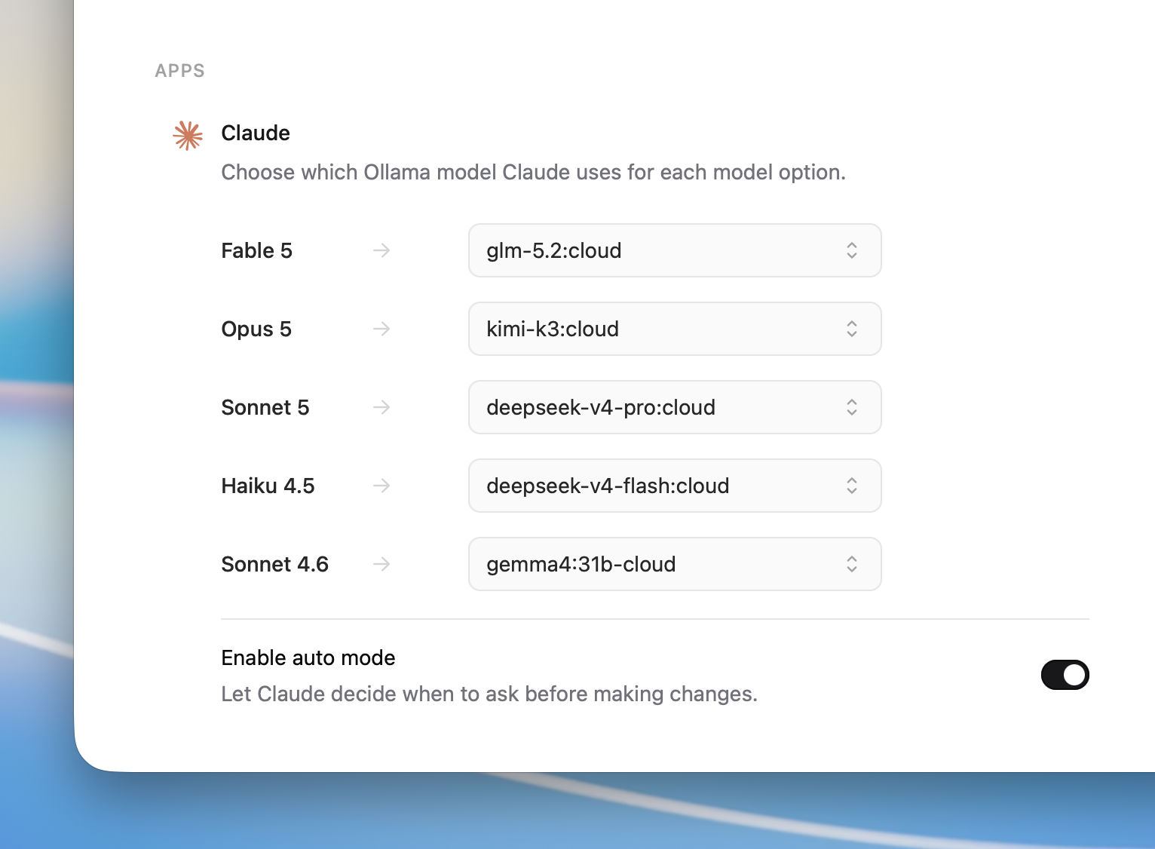Open the Haiku 4.5 model dropdown
1155x849 pixels.
tap(675, 486)
